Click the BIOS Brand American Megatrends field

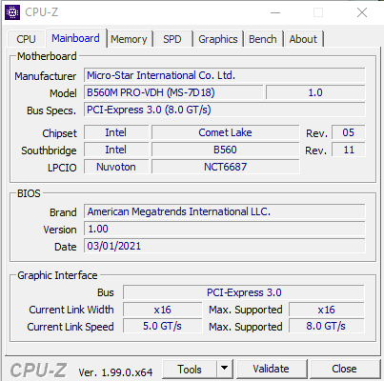tap(225, 211)
